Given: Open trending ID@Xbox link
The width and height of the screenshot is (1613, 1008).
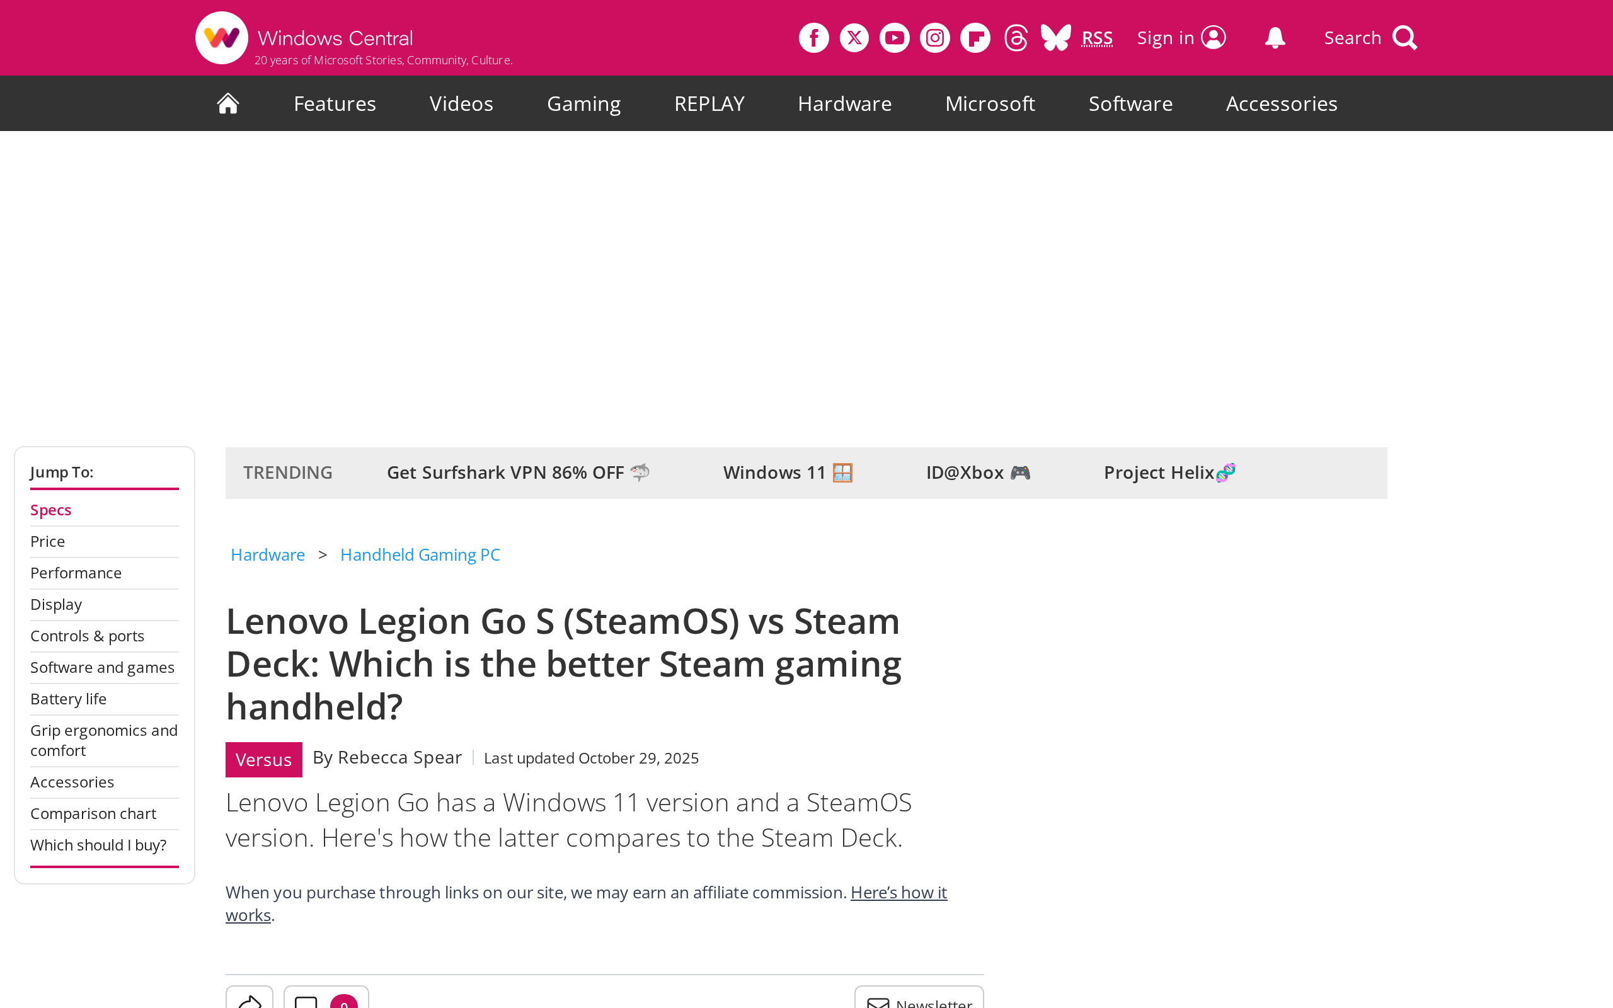Looking at the screenshot, I should click(x=978, y=472).
